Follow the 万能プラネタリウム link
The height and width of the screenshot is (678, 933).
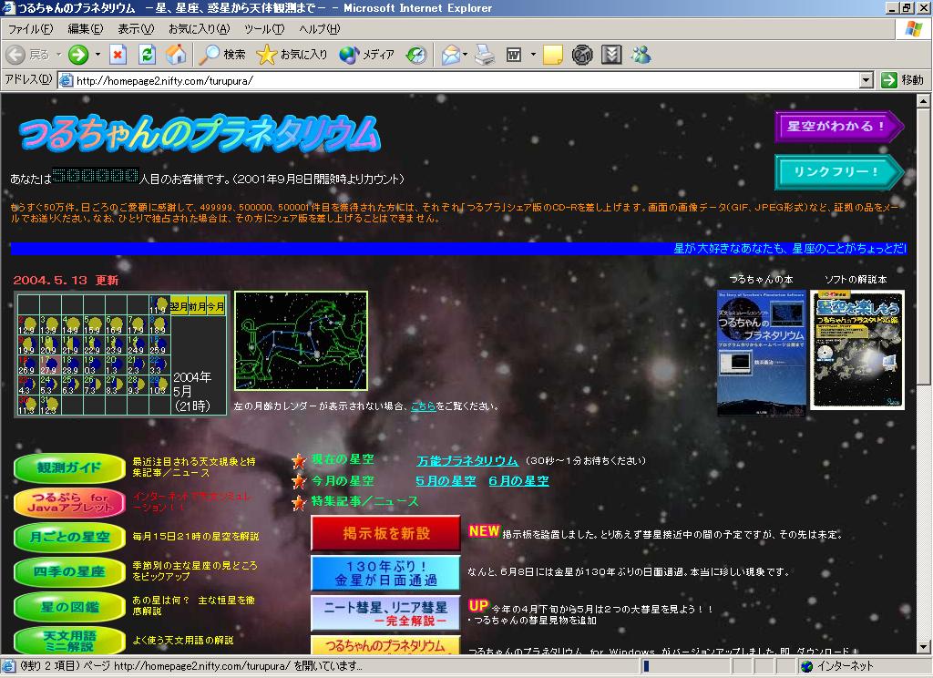point(467,460)
